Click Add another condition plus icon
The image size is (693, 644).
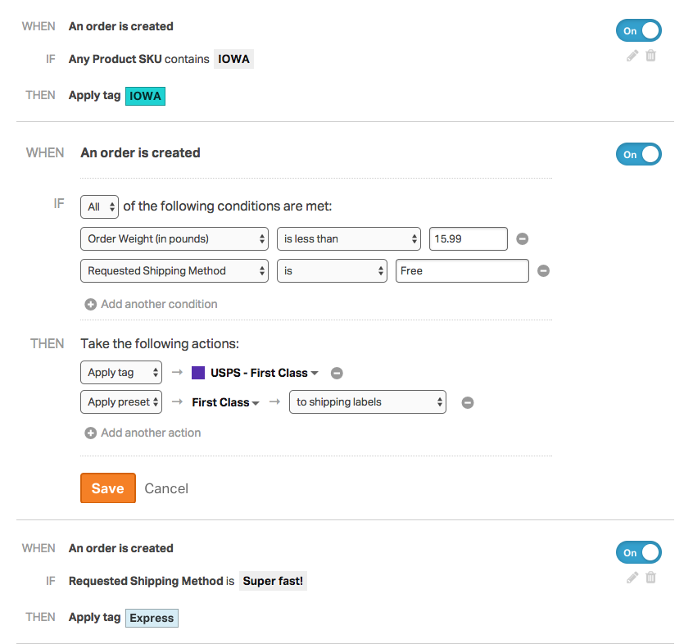(90, 304)
